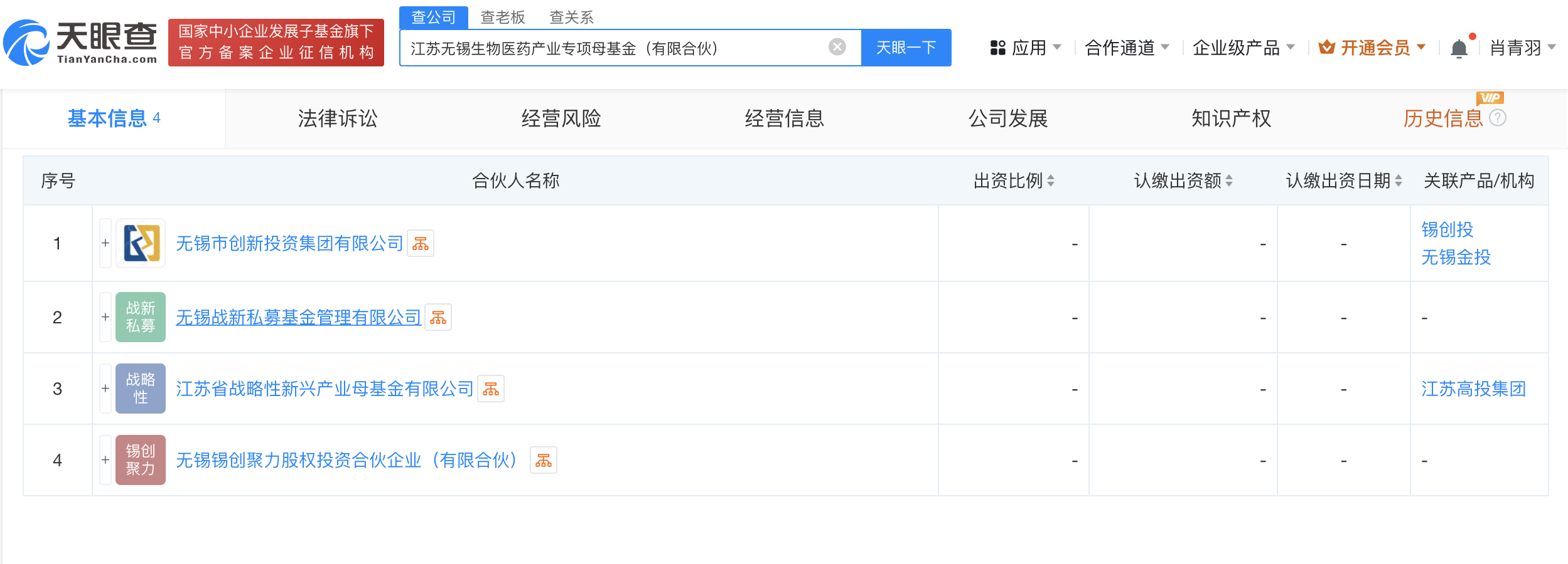The width and height of the screenshot is (1568, 564).
Task: Expand 无锡战新私募基金管理有限公司 row with plus
Action: click(x=105, y=317)
